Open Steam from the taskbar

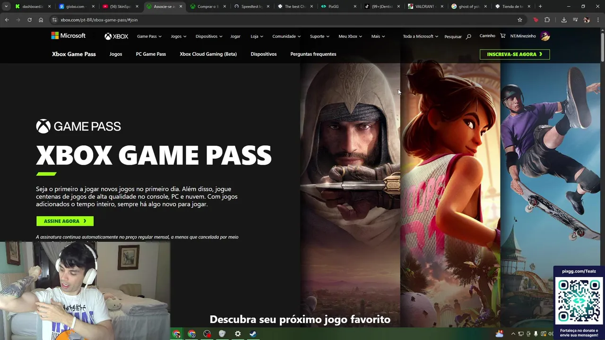253,334
